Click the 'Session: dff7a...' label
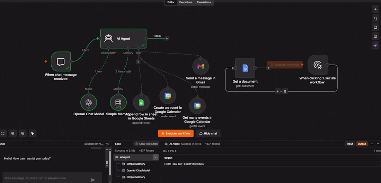 94,144
